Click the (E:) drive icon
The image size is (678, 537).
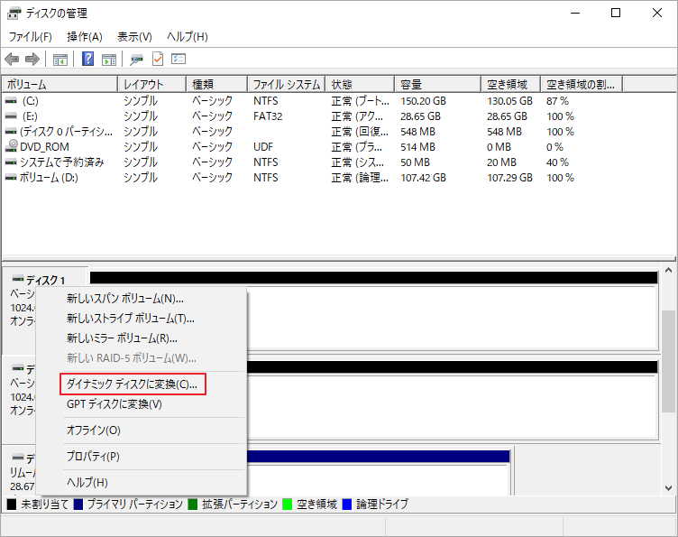point(11,116)
